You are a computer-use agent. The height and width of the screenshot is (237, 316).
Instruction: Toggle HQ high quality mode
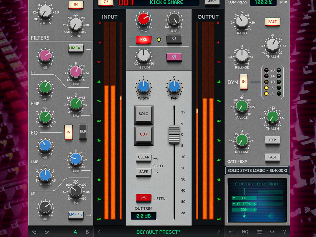[x=245, y=232]
